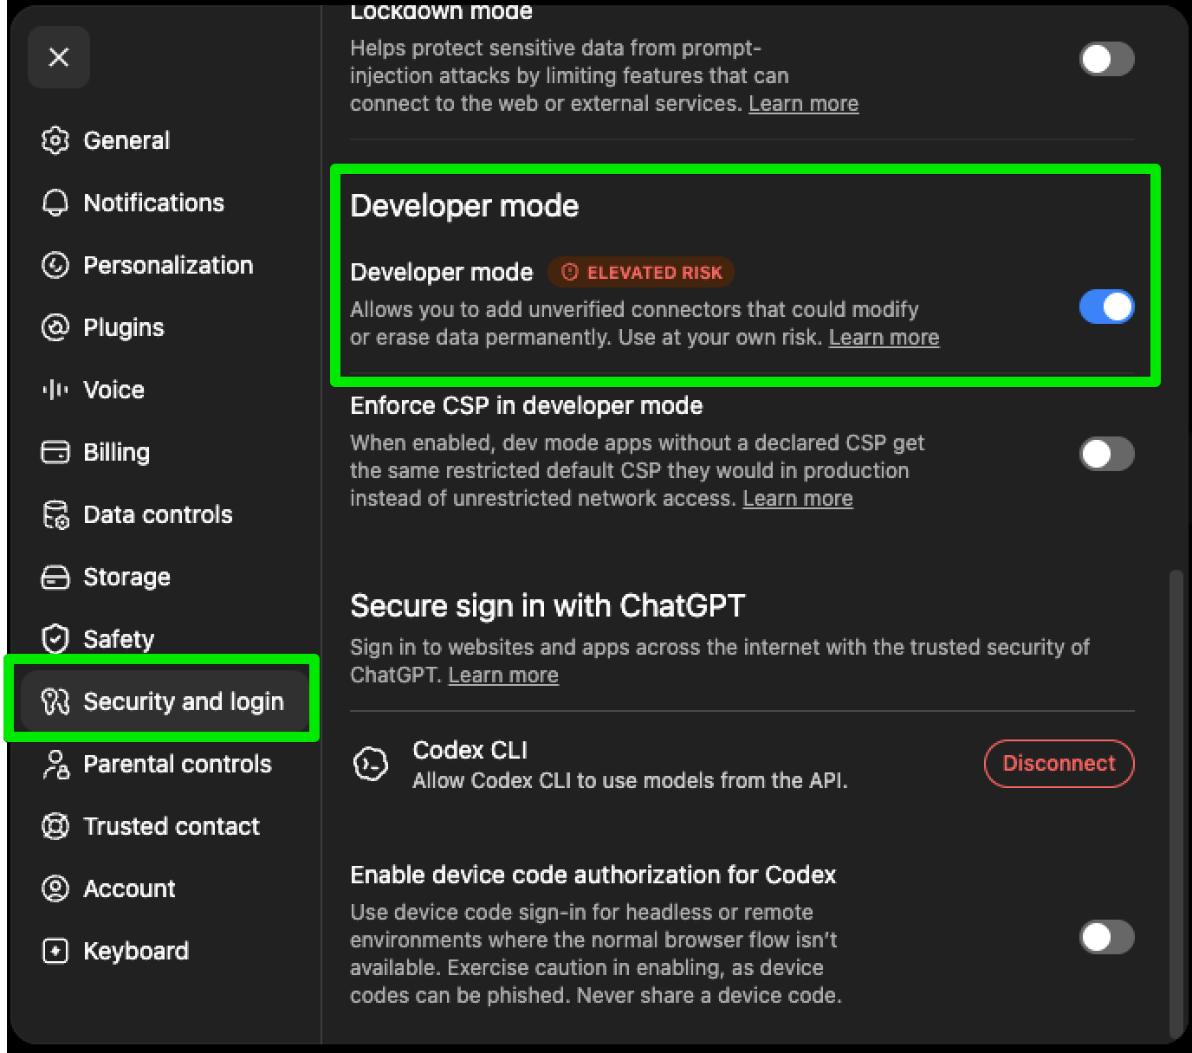
Task: Open Data controls settings
Action: [165, 514]
